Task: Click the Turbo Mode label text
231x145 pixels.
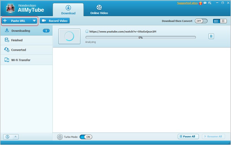Action: pyautogui.click(x=71, y=137)
